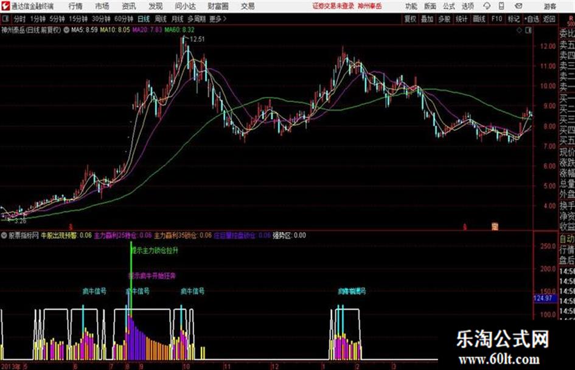This screenshot has height=370, width=575.
Task: Open the 交易 menu
Action: pos(248,6)
